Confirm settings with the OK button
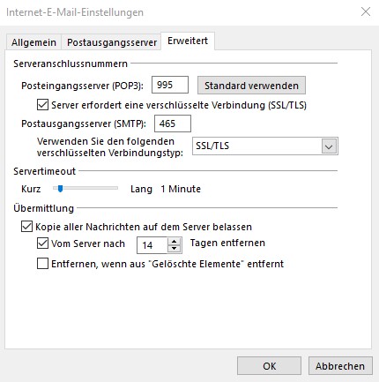The image size is (379, 382). point(269,366)
